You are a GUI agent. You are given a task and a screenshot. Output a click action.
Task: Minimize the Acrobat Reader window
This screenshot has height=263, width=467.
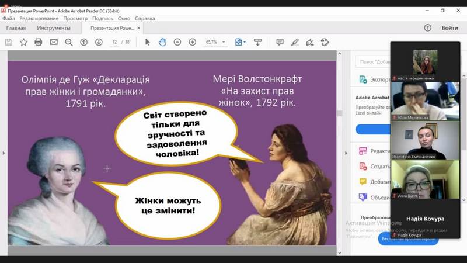coord(427,11)
